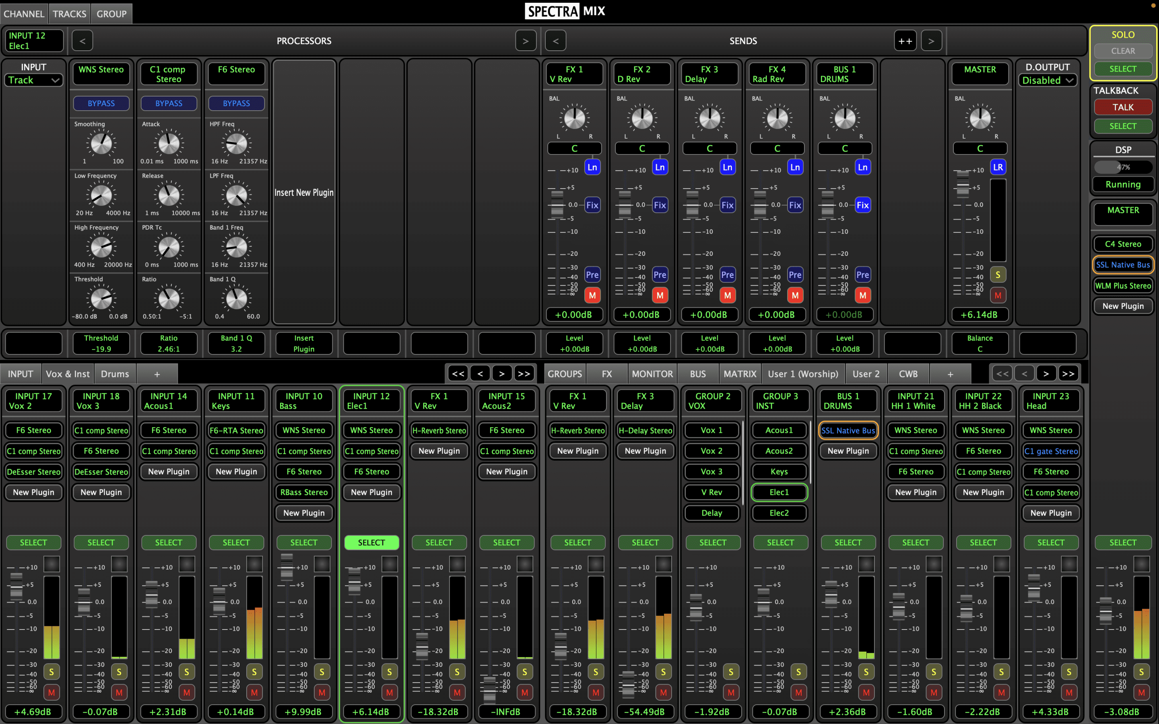Click the LR button on MASTER send
This screenshot has height=724, width=1159.
point(998,167)
